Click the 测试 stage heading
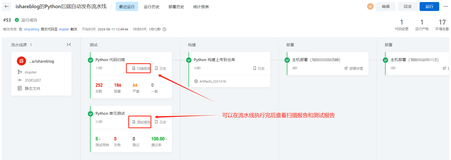Viewport: 451px width, 160px height. click(x=93, y=45)
